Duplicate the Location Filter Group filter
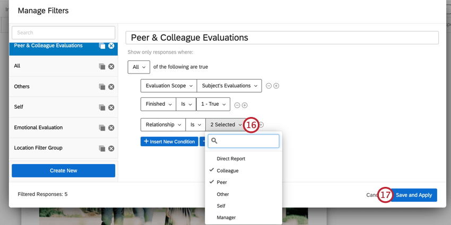 pos(102,148)
